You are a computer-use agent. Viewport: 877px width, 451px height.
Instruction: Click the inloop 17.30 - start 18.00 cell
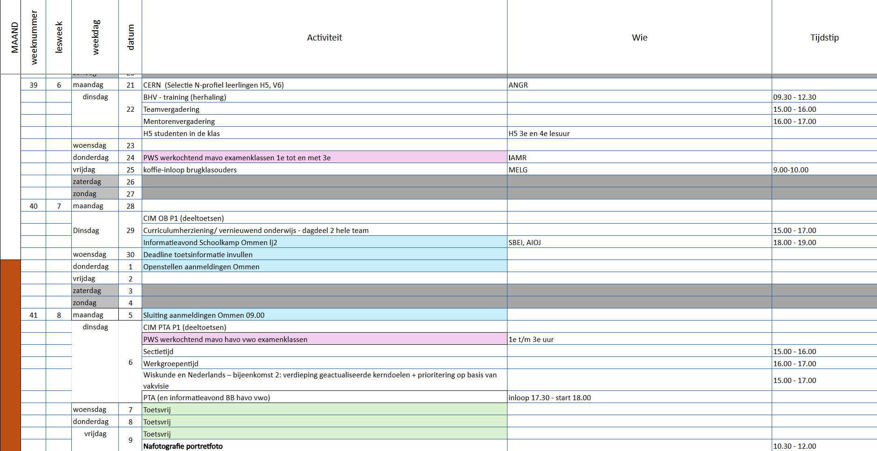coord(639,397)
